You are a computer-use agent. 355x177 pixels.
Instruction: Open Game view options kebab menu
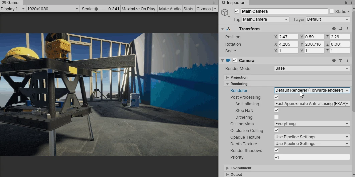pos(214,2)
